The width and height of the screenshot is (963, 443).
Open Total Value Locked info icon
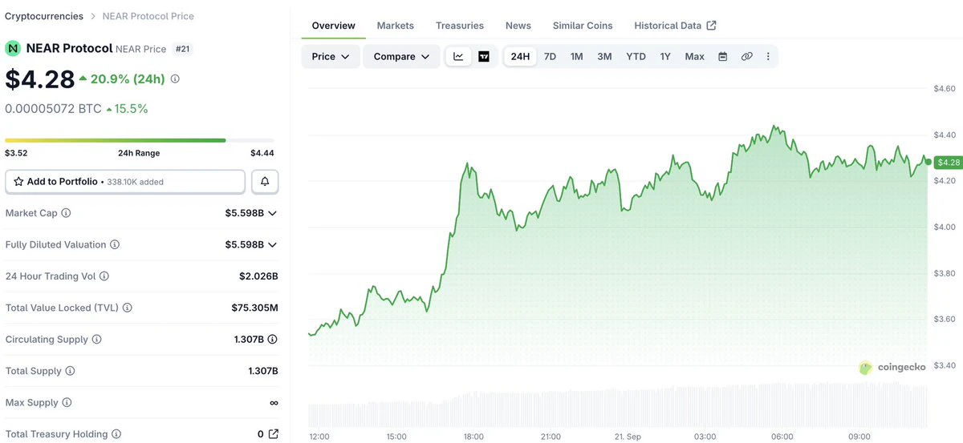[x=128, y=308]
